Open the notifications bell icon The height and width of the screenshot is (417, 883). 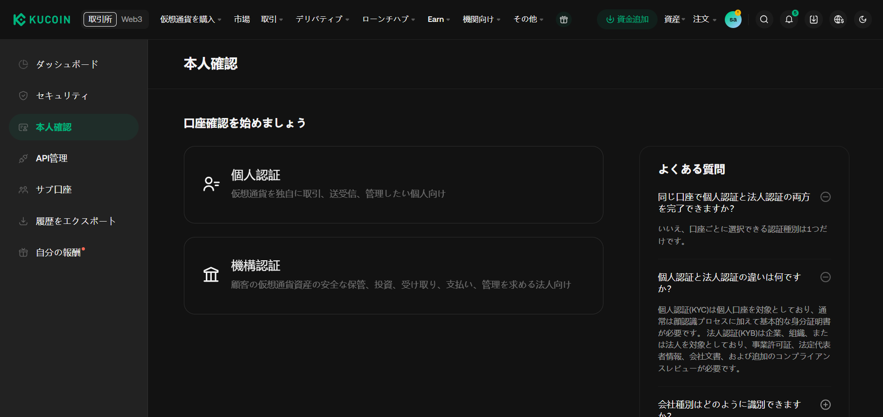[789, 20]
